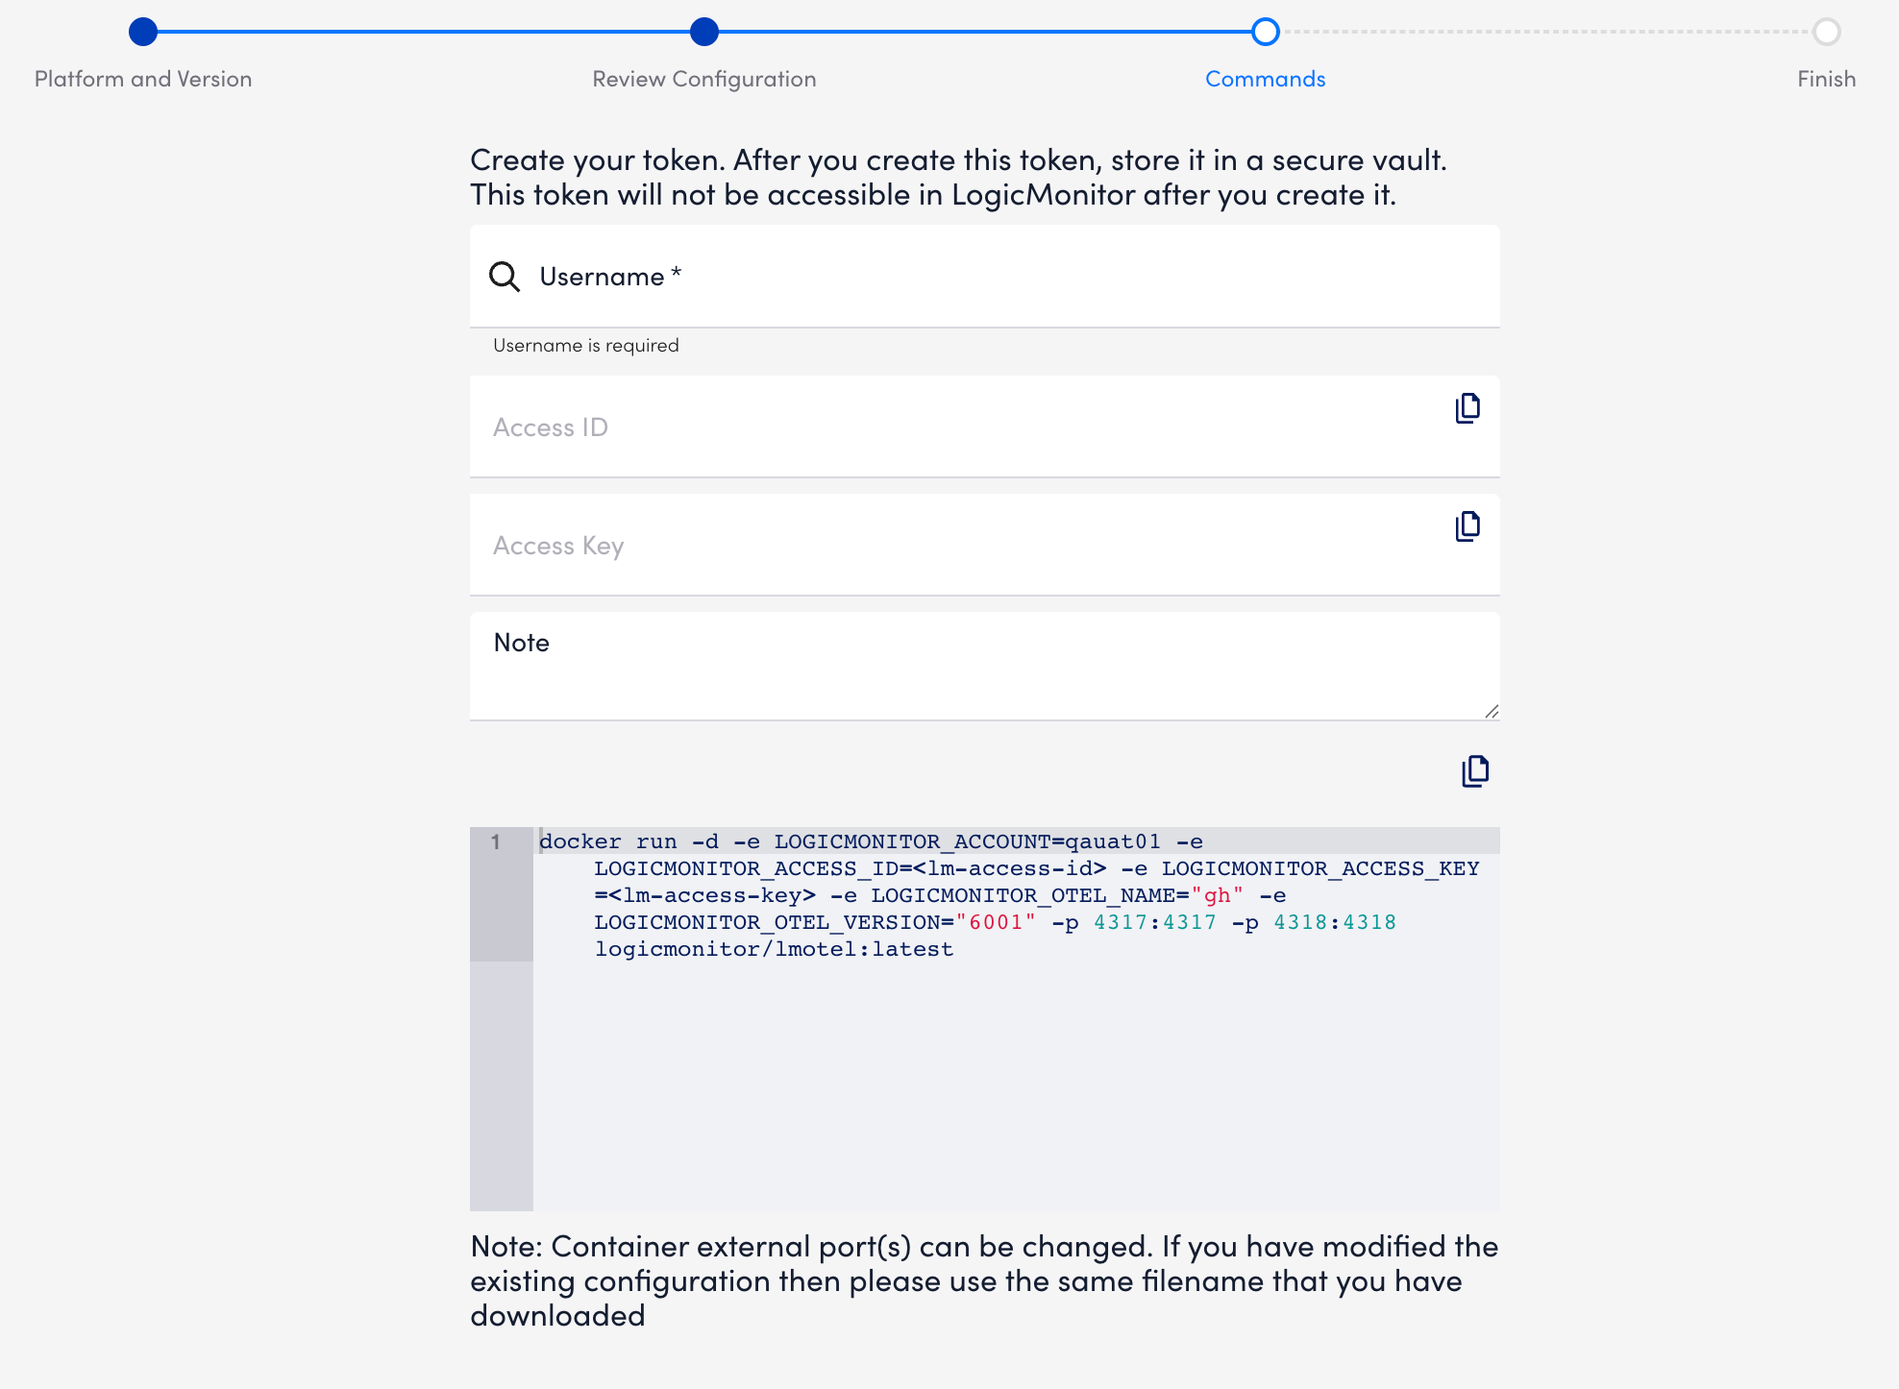Click the Finish step circle

[1825, 32]
